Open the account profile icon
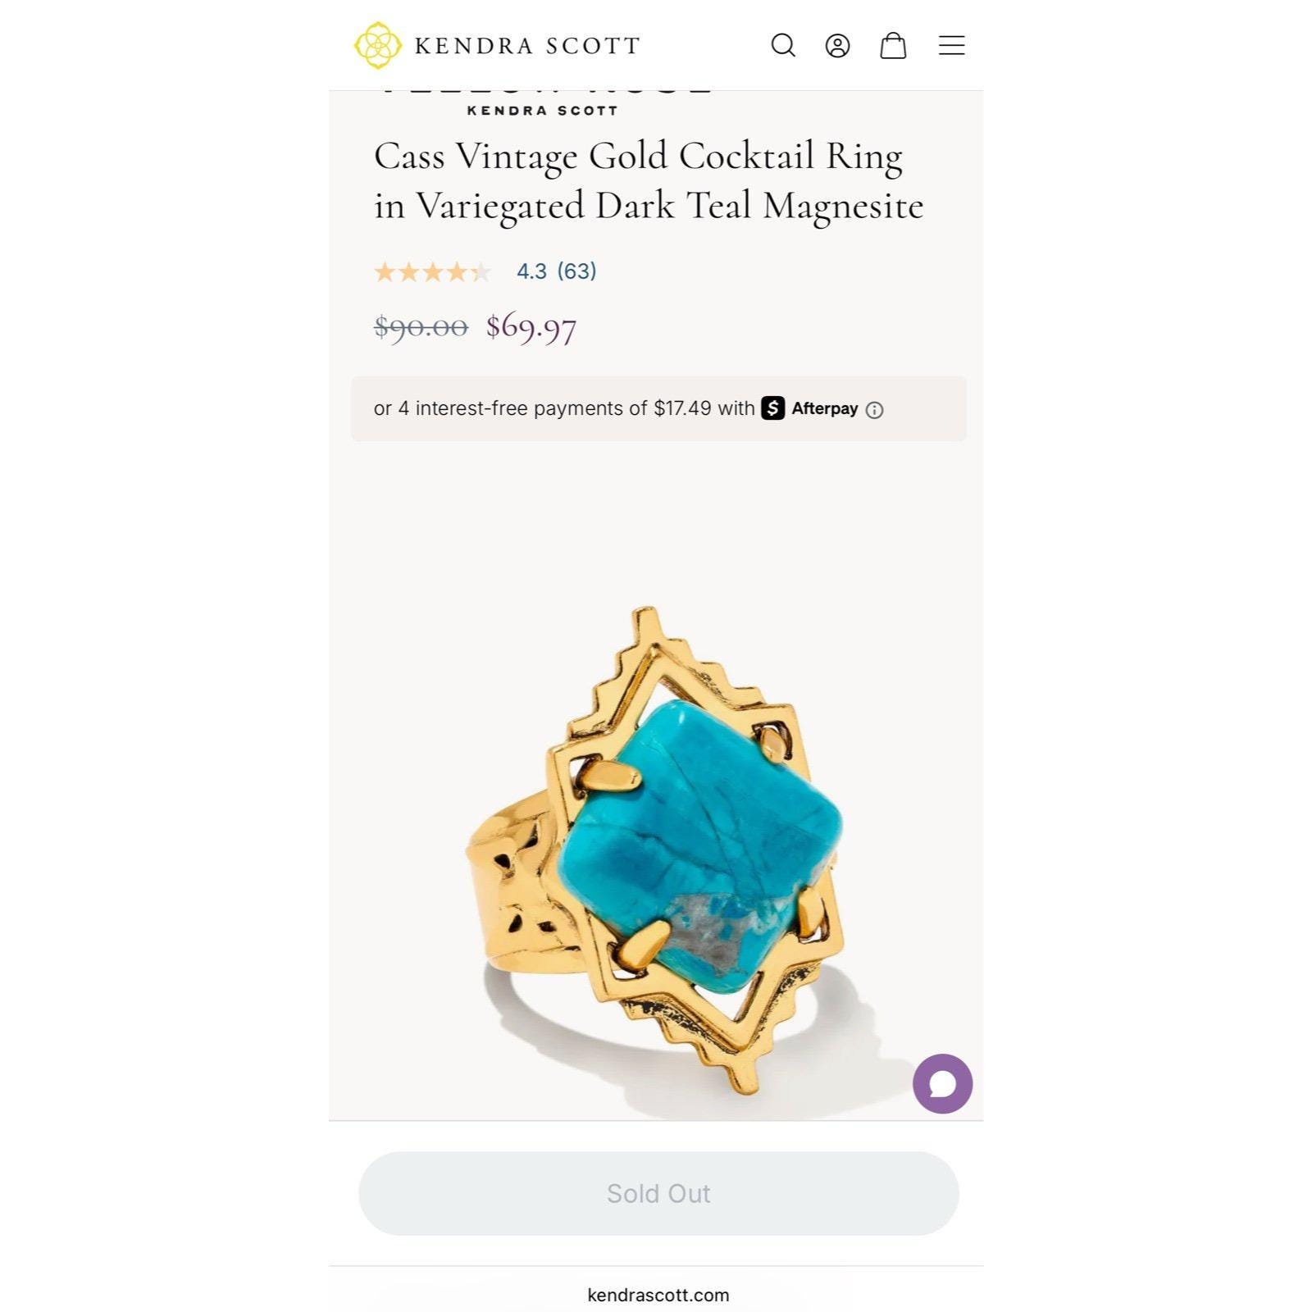Image resolution: width=1312 pixels, height=1312 pixels. tap(837, 45)
